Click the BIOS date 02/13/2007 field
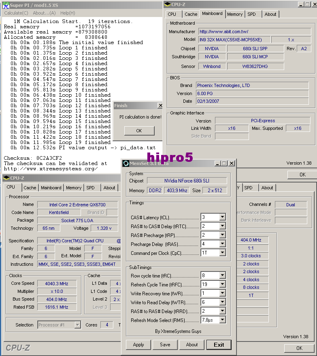The width and height of the screenshot is (317, 356). tap(252, 101)
